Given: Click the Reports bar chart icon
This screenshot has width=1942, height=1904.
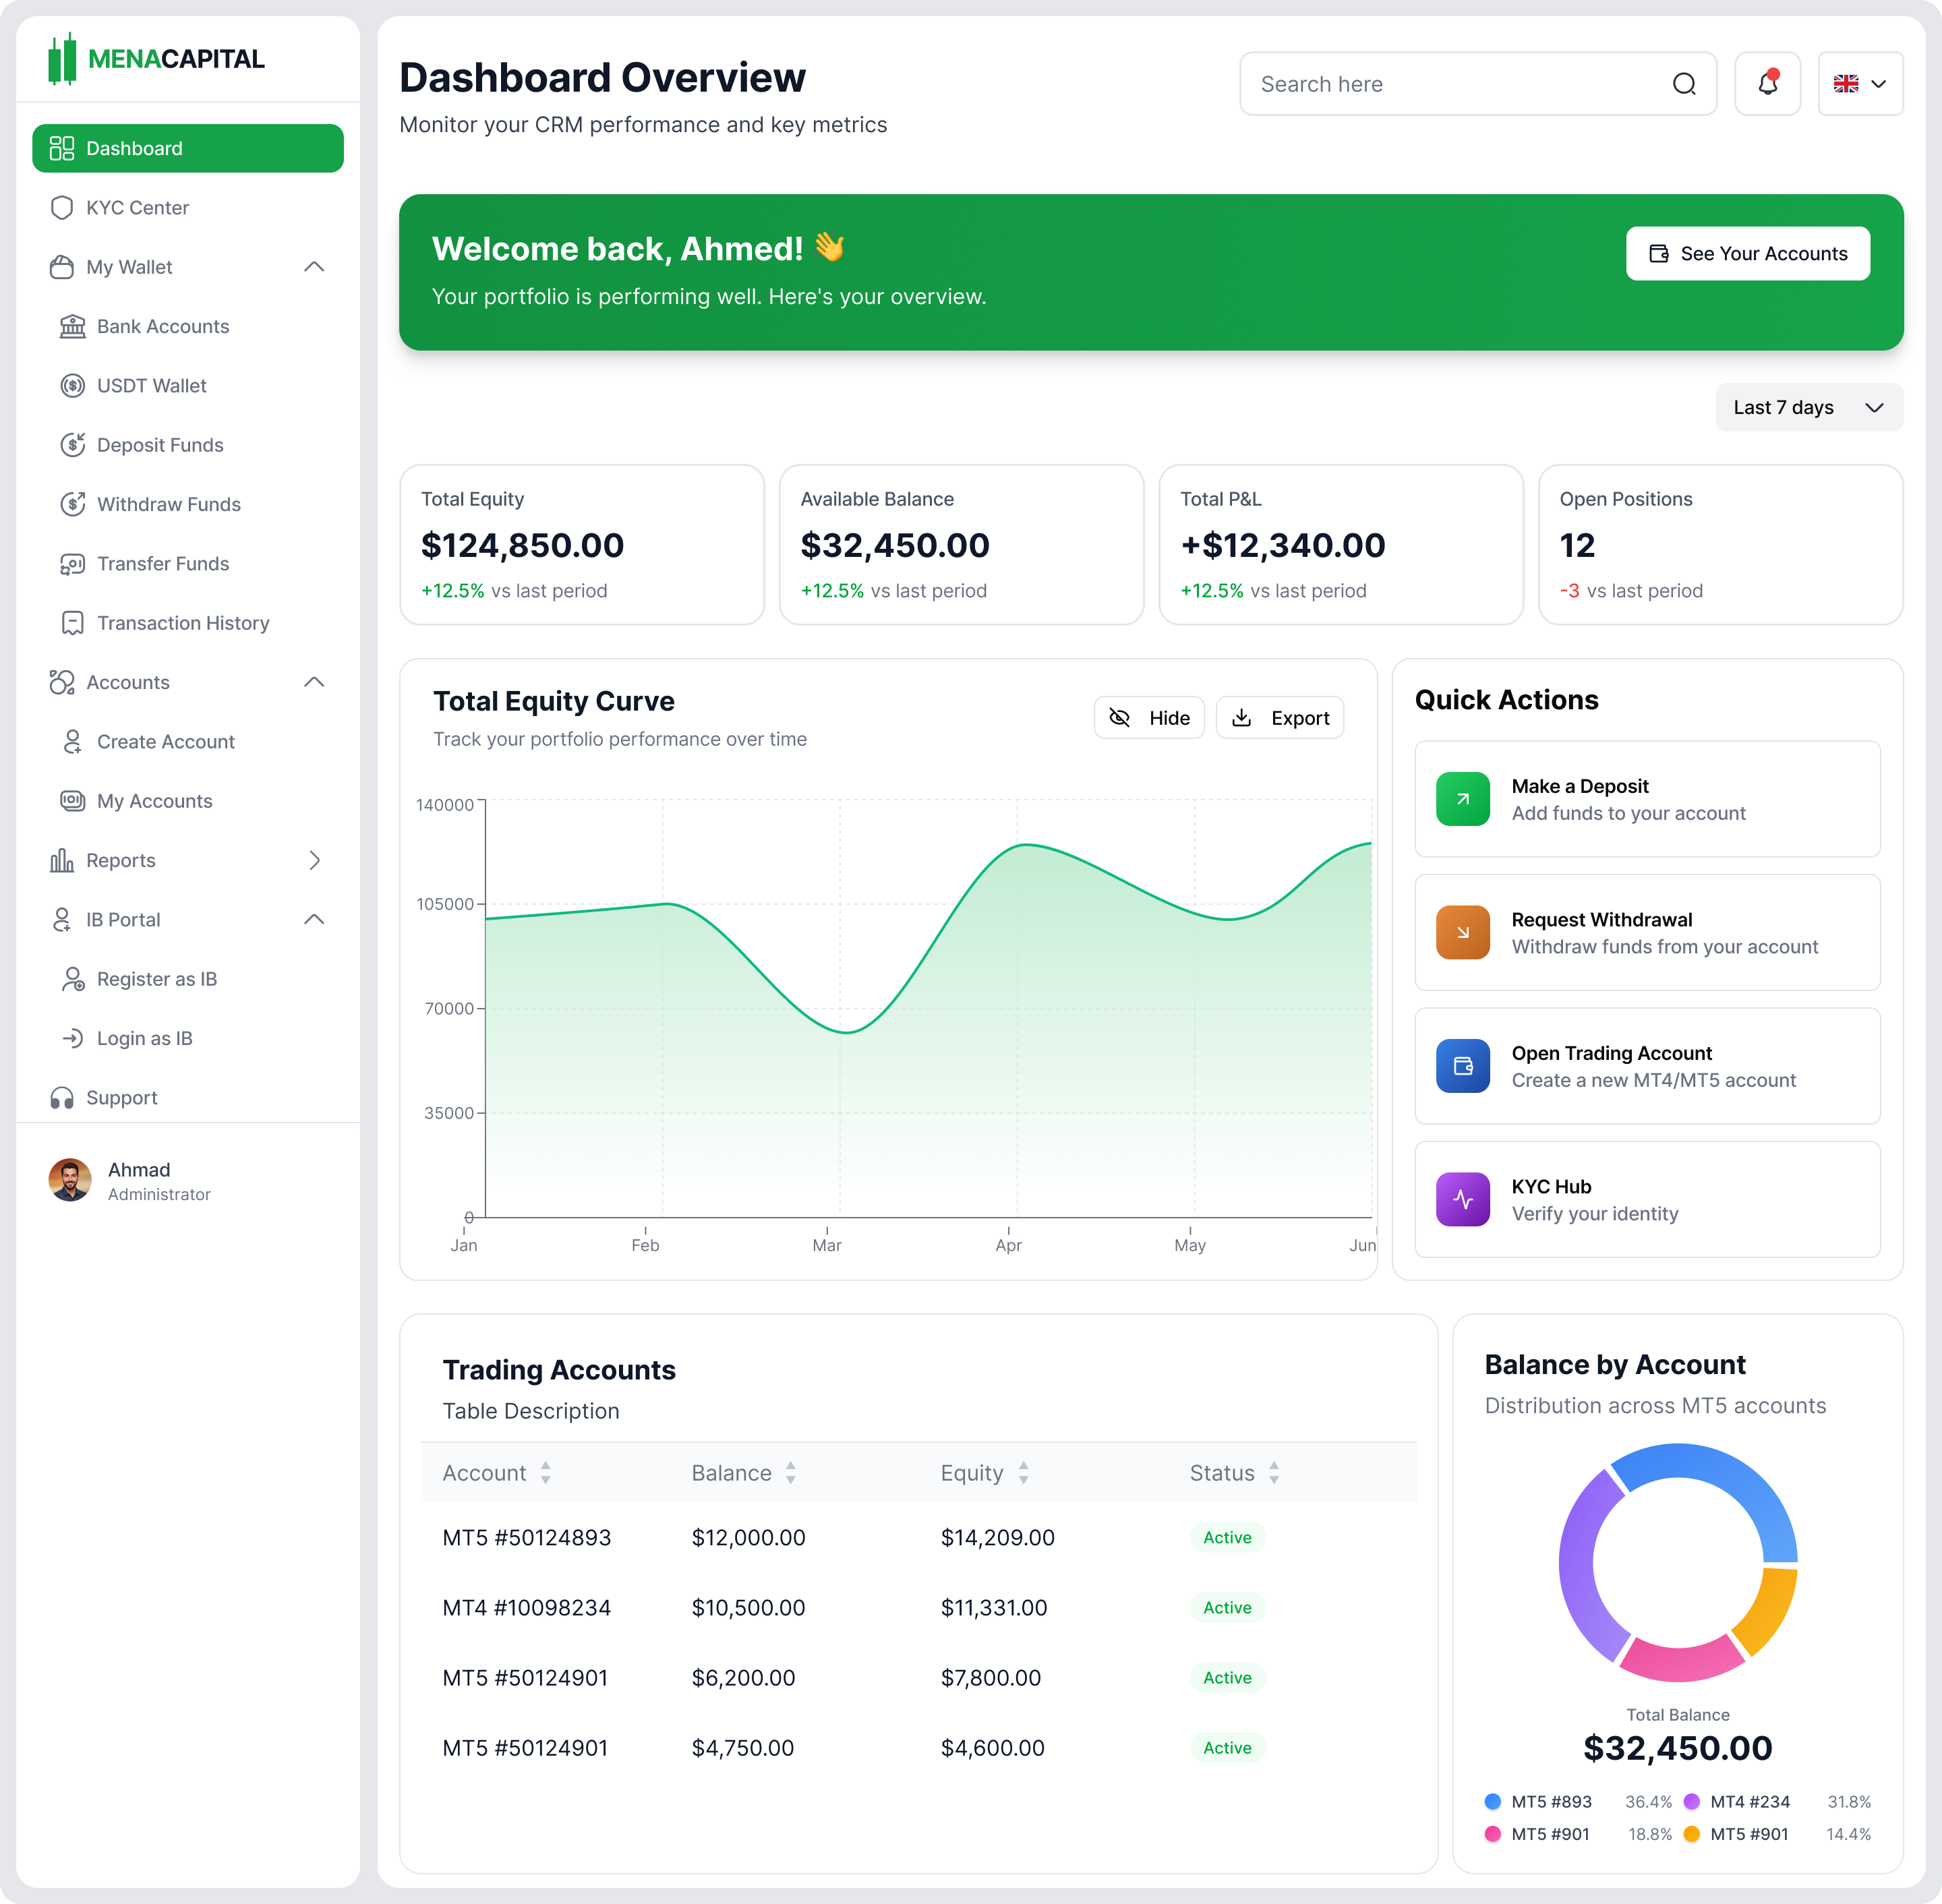Looking at the screenshot, I should click(x=62, y=860).
